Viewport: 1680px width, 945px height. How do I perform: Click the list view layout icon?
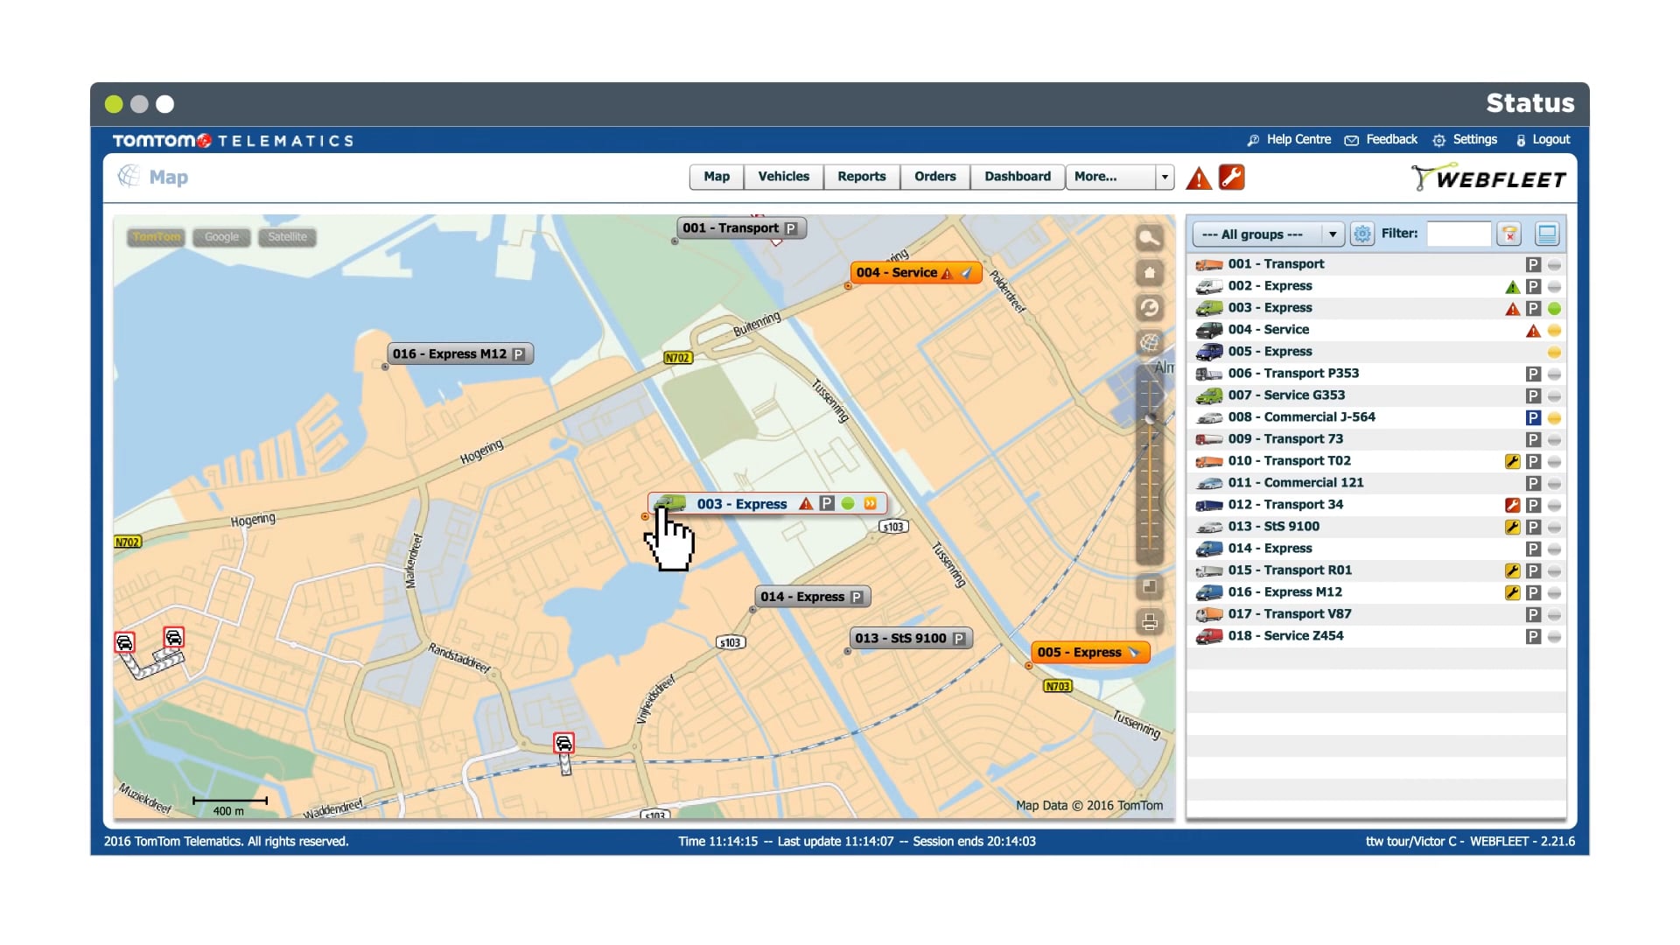(x=1547, y=234)
